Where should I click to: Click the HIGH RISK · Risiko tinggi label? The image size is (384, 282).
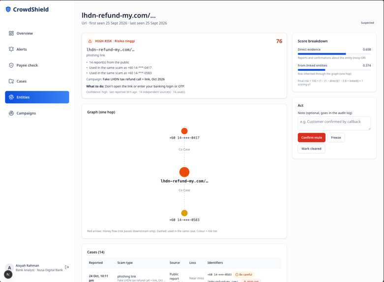tap(115, 41)
